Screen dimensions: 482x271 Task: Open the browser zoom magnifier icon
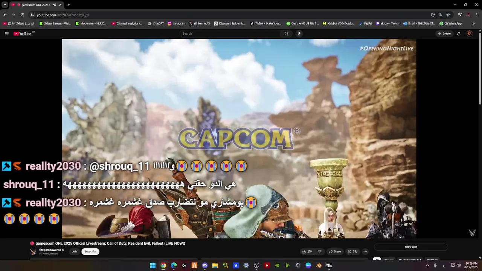[441, 15]
